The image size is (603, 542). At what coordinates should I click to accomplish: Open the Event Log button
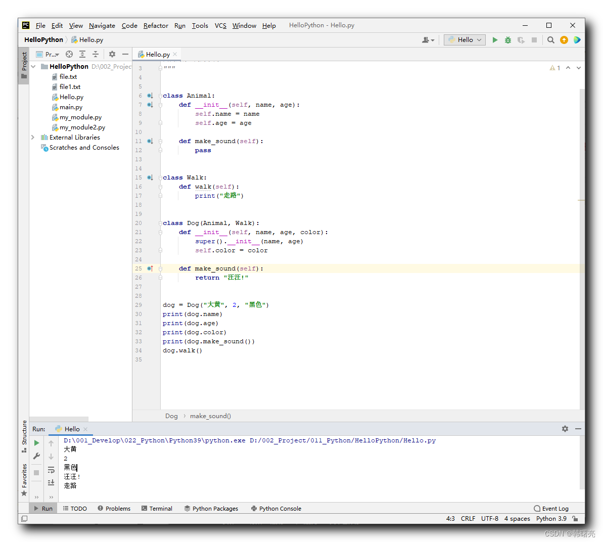(x=551, y=509)
